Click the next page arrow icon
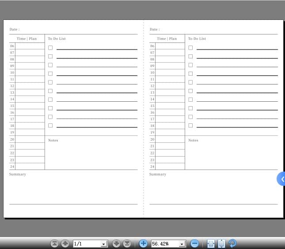Image resolution: width=285 pixels, height=249 pixels. [116, 243]
